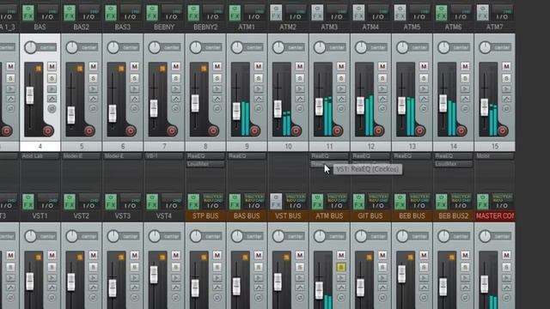
Task: Select the BEBNY track name label
Action: pos(164,27)
